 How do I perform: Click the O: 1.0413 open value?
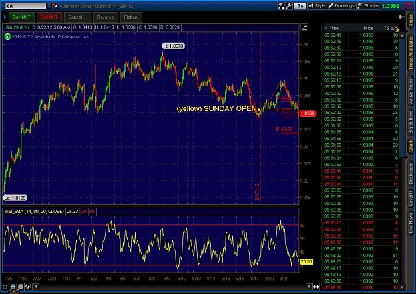pyautogui.click(x=83, y=27)
